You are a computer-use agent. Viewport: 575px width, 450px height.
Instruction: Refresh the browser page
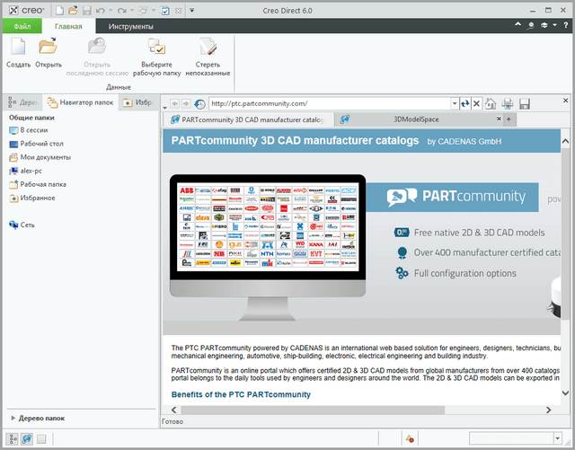click(x=464, y=104)
